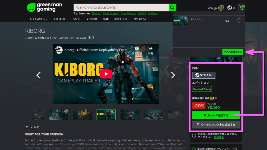This screenshot has height=150, width=267.
Task: Open the XP OFFERS menu item
Action: click(x=121, y=19)
